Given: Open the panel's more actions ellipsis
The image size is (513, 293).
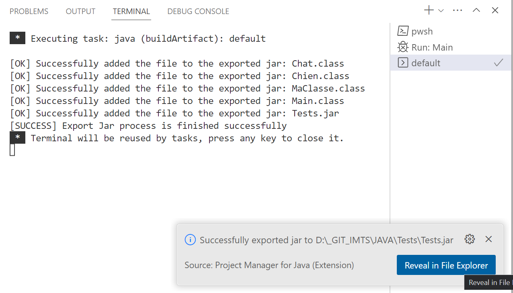Looking at the screenshot, I should 458,11.
